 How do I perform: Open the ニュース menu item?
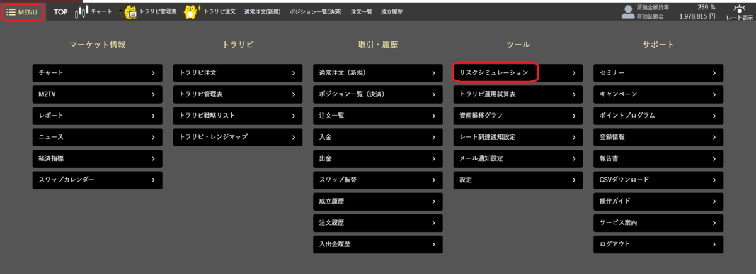pyautogui.click(x=97, y=137)
